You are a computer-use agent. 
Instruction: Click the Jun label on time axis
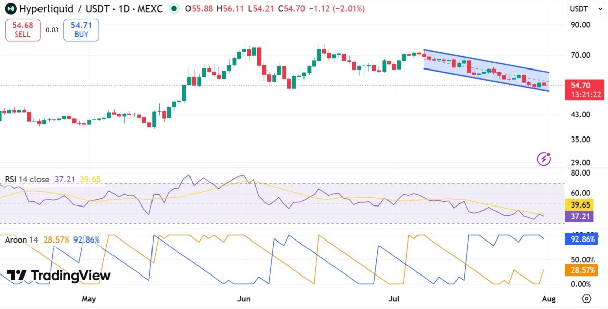click(x=244, y=298)
